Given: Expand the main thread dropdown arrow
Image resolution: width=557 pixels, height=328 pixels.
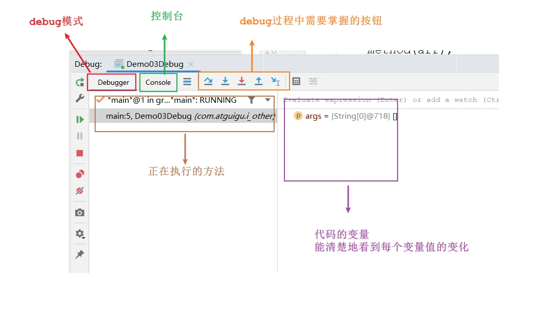Looking at the screenshot, I should pyautogui.click(x=268, y=100).
